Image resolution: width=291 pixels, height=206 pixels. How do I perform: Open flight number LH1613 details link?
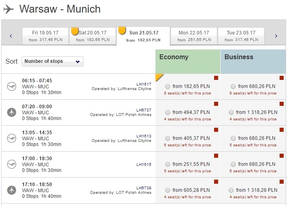tap(144, 136)
